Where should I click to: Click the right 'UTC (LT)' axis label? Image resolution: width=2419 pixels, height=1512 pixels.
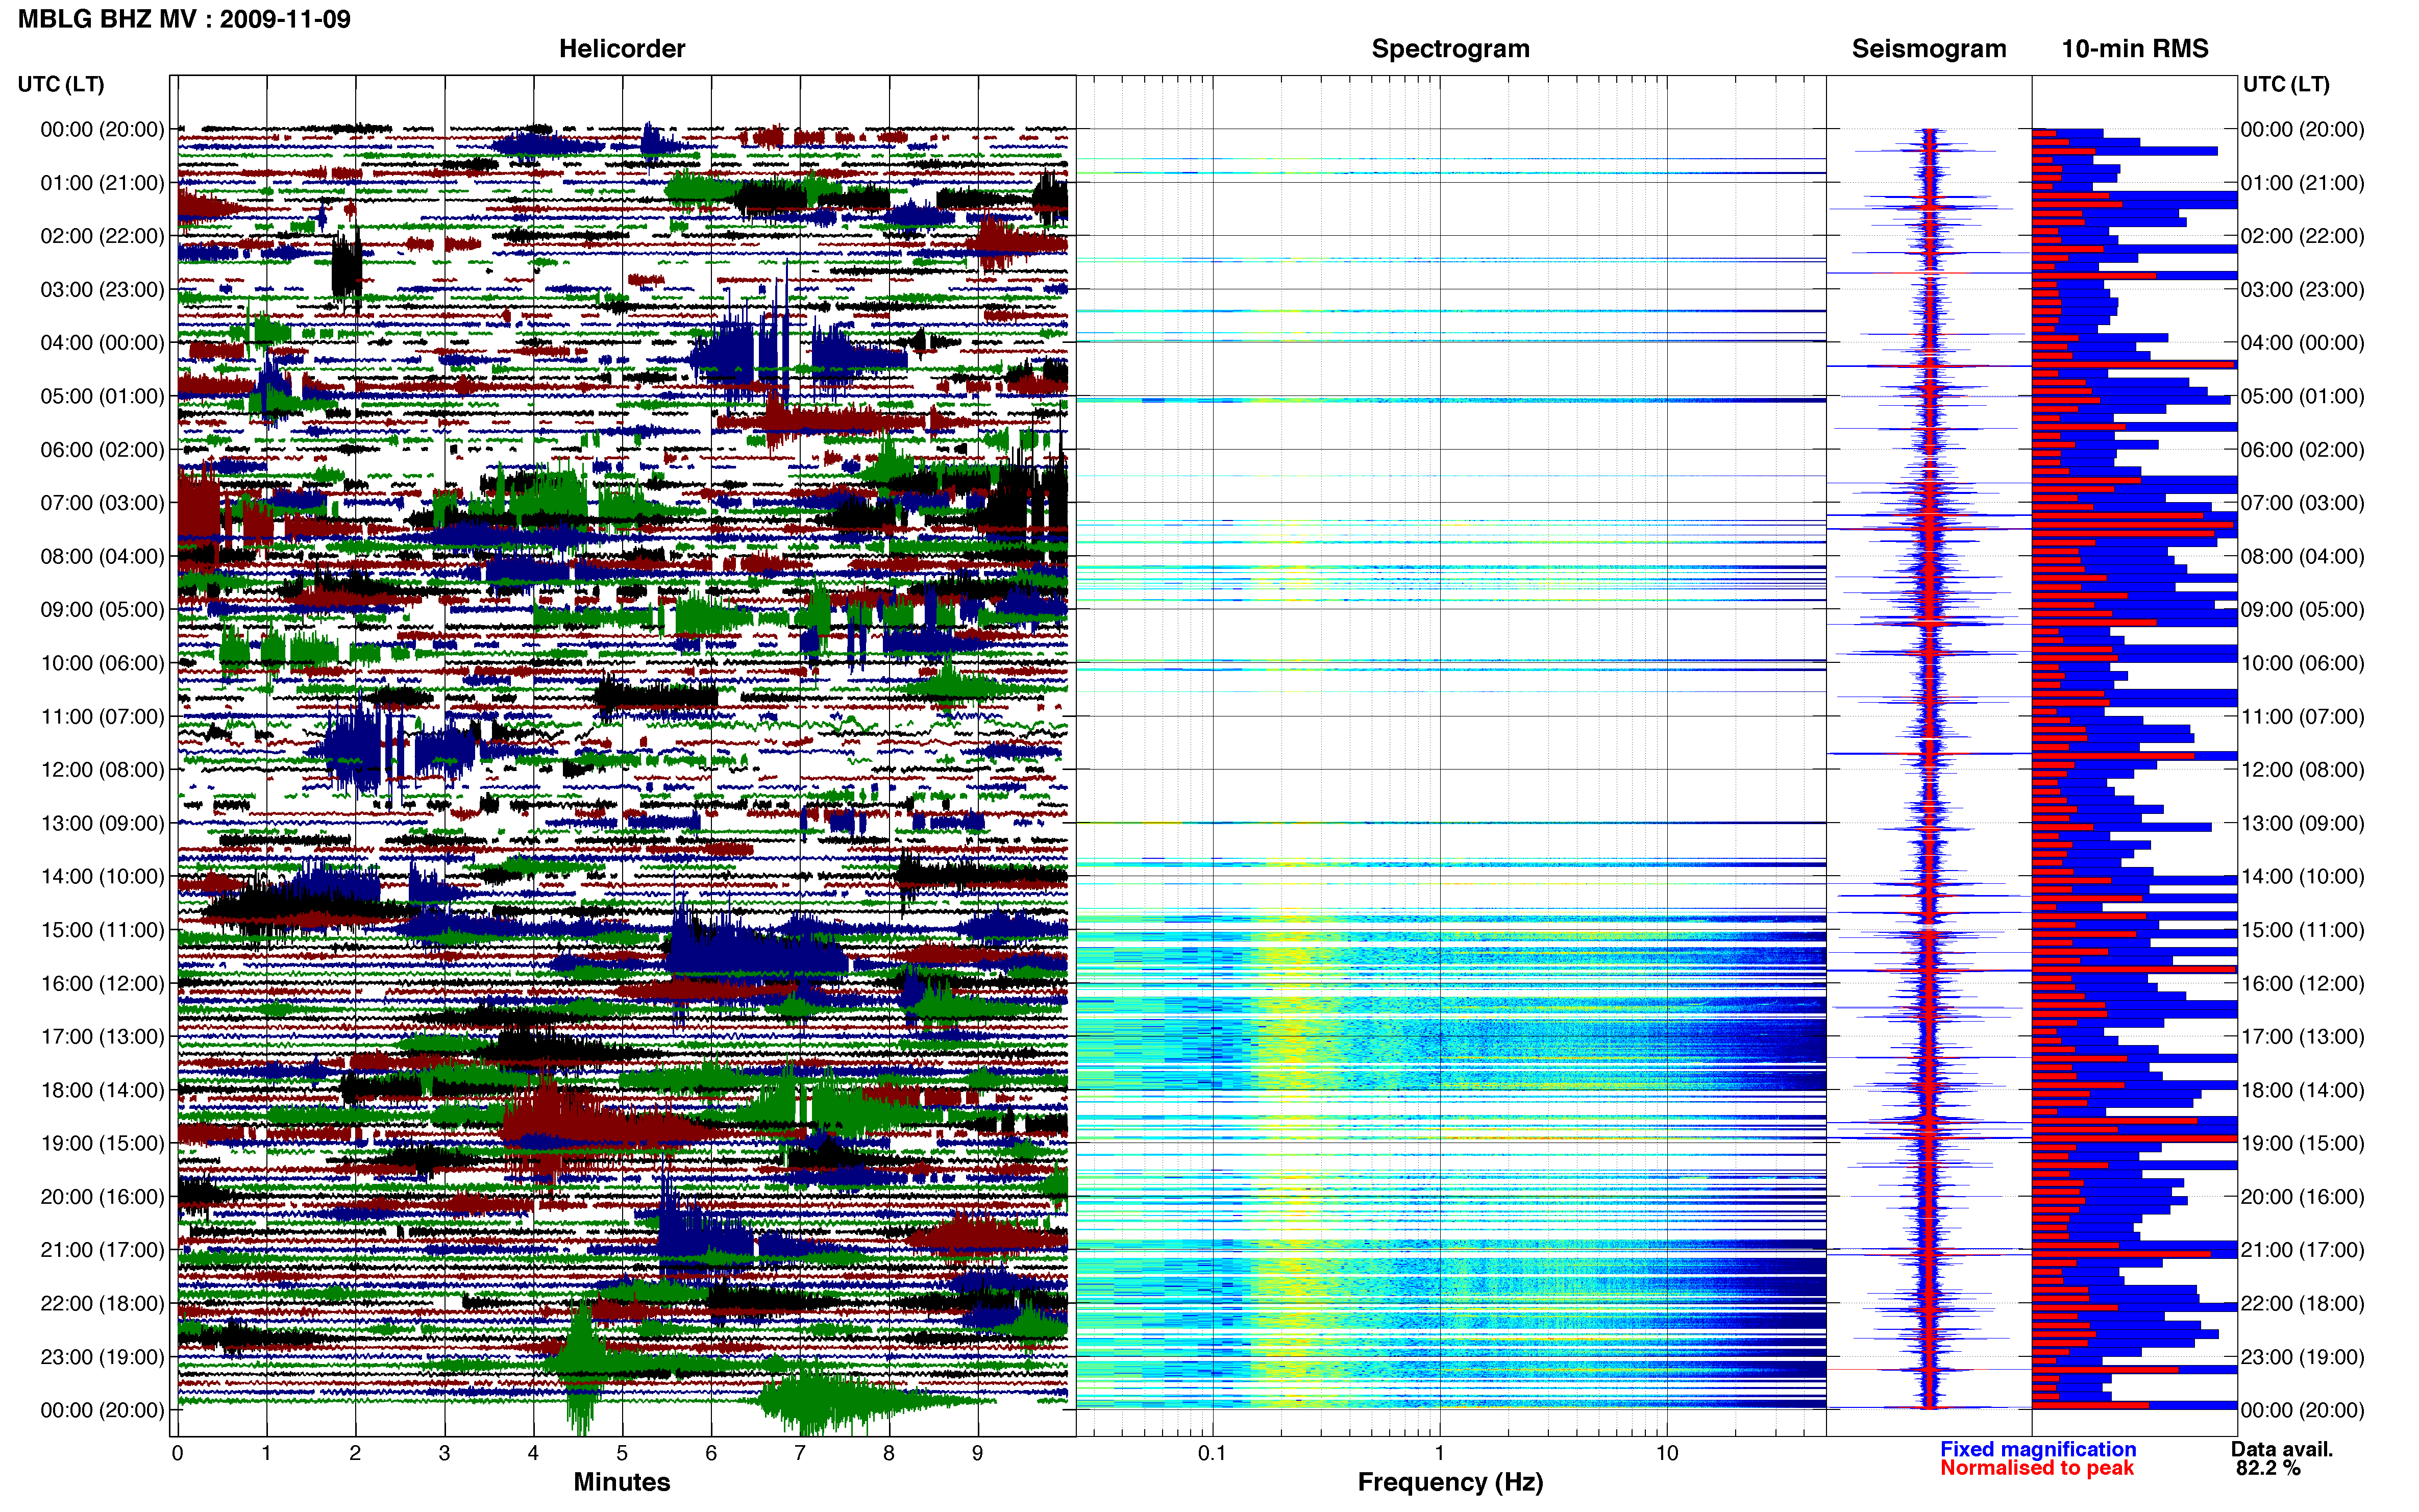2286,84
